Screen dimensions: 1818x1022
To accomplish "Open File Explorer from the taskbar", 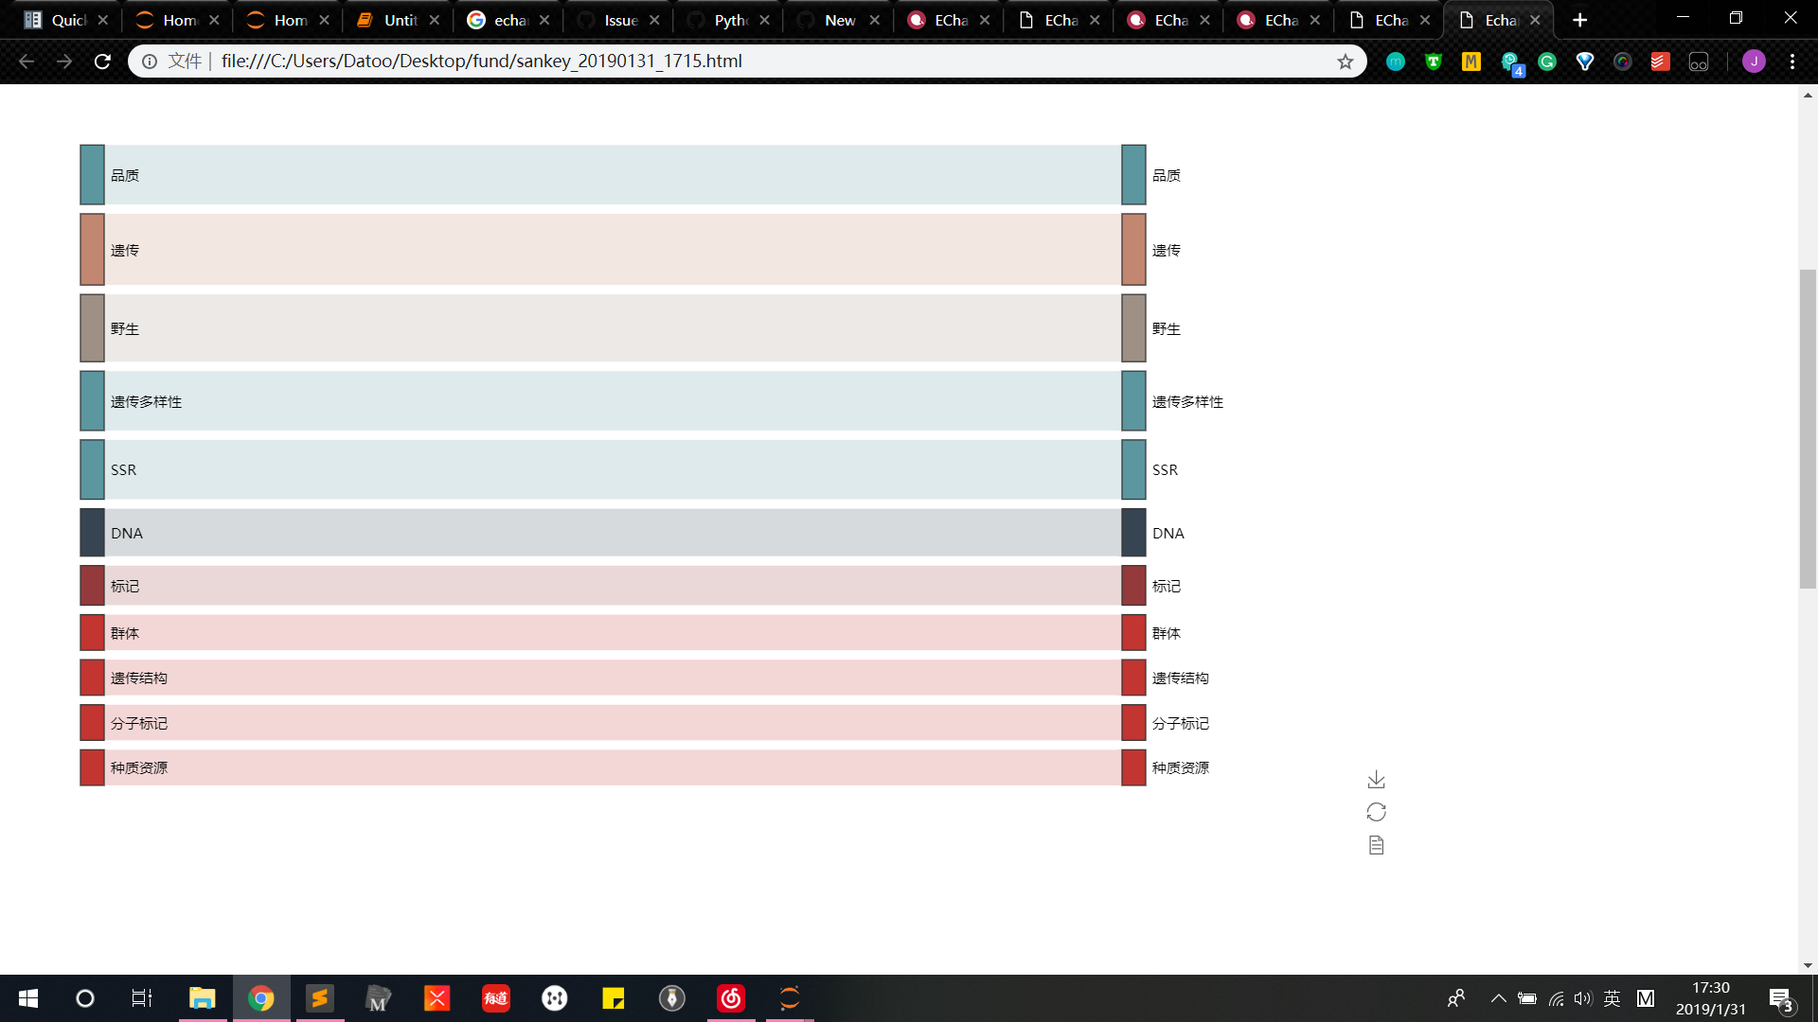I will pyautogui.click(x=202, y=998).
